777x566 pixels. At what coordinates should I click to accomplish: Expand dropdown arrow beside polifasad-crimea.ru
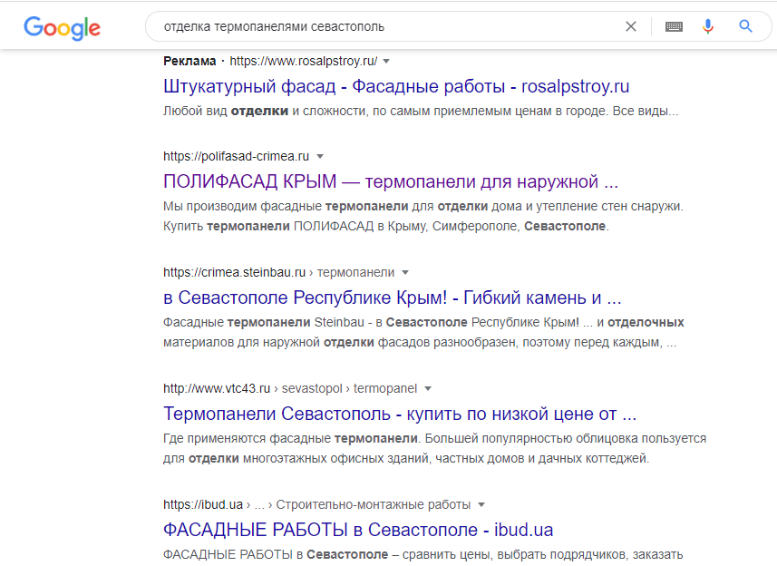(x=320, y=156)
